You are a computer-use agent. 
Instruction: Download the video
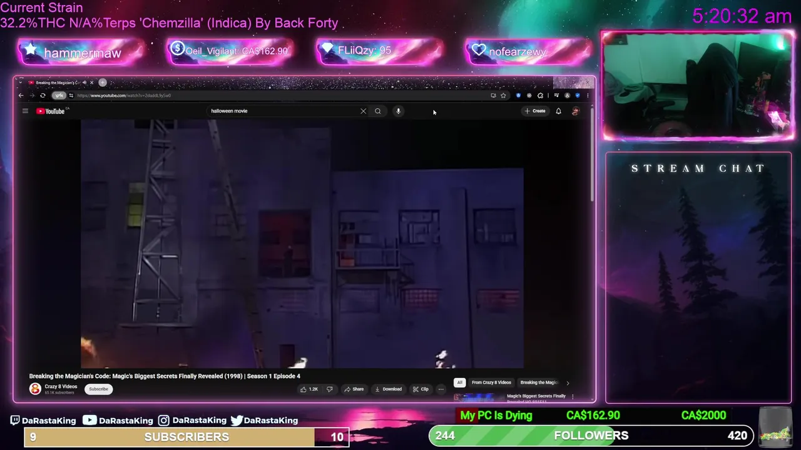[388, 389]
